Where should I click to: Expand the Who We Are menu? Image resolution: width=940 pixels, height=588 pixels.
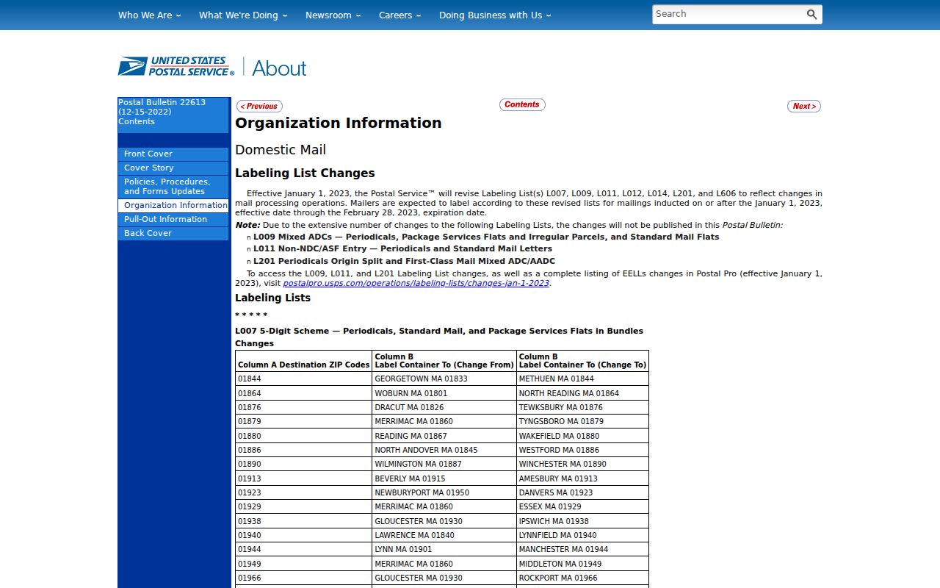click(150, 15)
